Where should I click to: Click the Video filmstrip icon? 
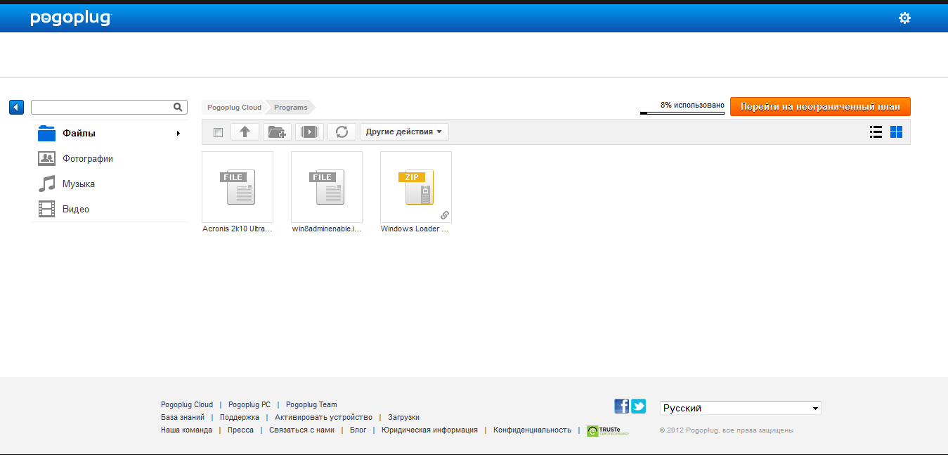tap(46, 209)
